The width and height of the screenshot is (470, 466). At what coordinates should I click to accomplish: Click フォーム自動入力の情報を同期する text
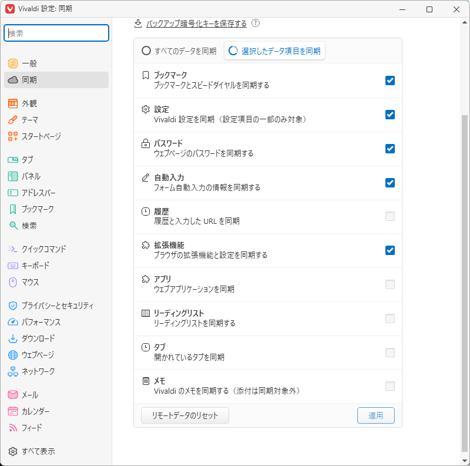click(207, 187)
